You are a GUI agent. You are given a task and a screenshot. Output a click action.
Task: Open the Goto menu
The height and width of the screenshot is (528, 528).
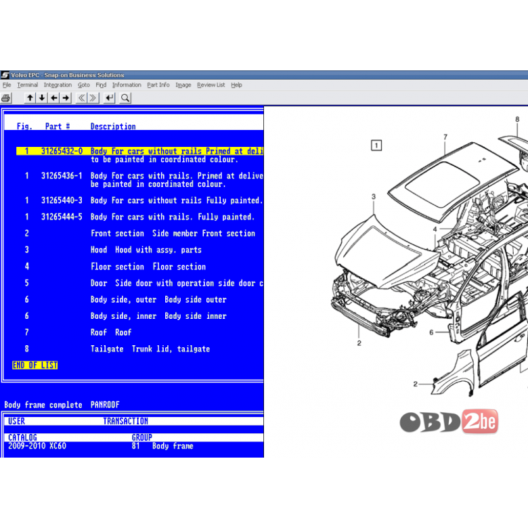click(x=83, y=85)
